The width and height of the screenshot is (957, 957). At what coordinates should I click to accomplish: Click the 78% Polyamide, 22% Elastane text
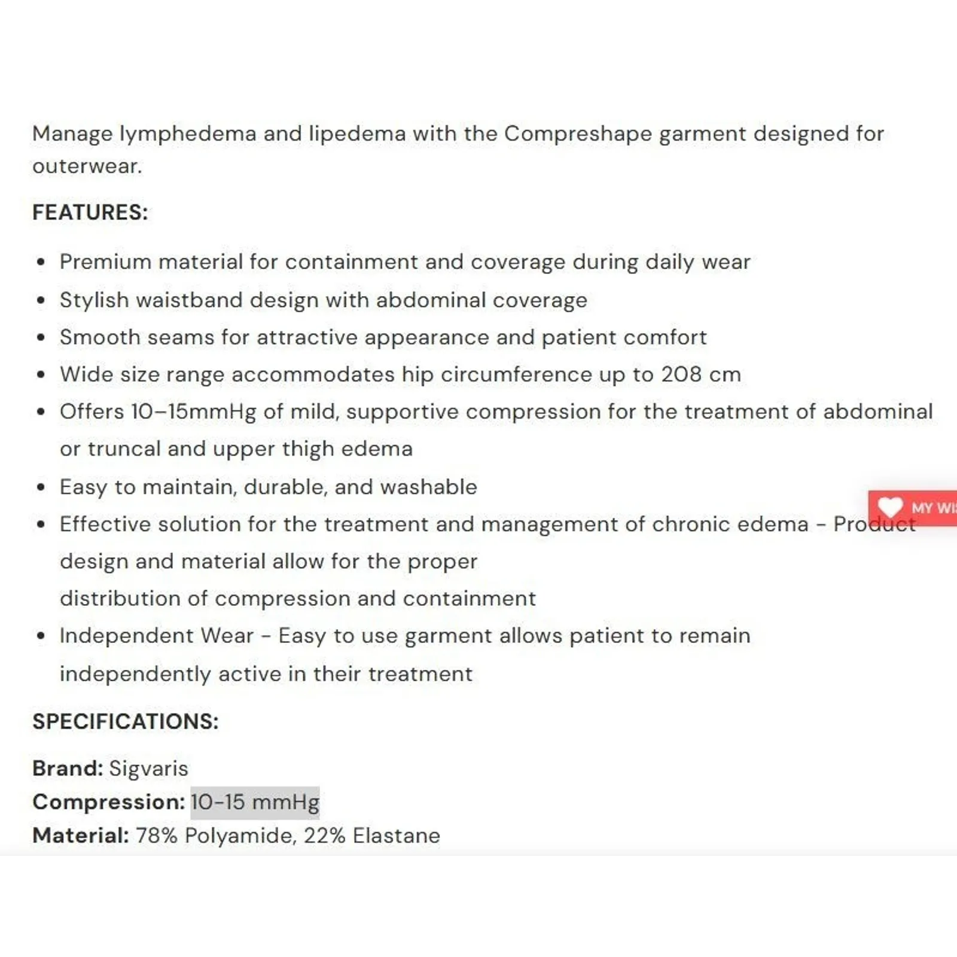pos(288,836)
